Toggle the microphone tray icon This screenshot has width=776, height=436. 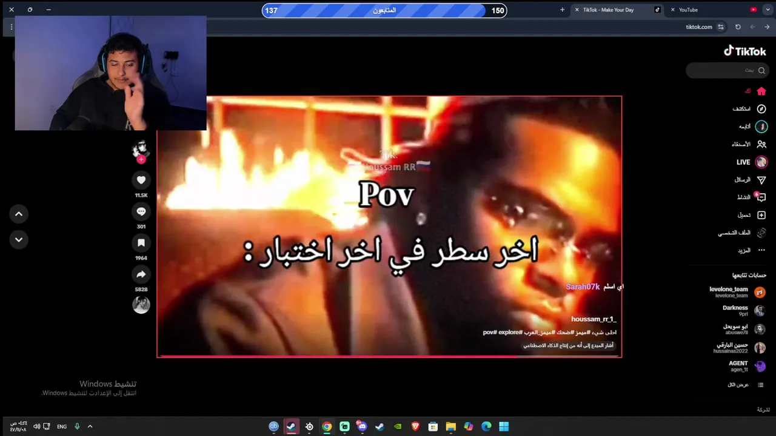[x=77, y=426]
